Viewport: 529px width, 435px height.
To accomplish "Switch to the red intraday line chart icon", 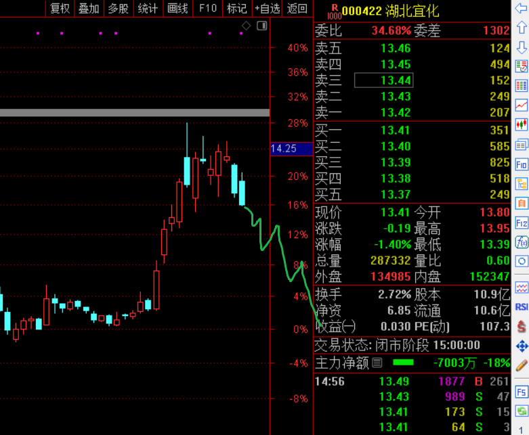I will point(522,106).
